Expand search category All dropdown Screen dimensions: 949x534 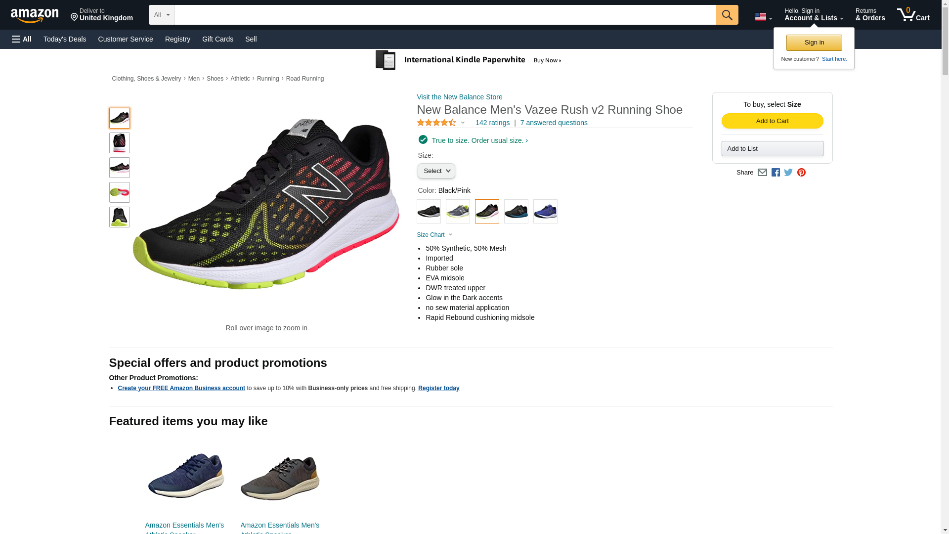tap(161, 15)
